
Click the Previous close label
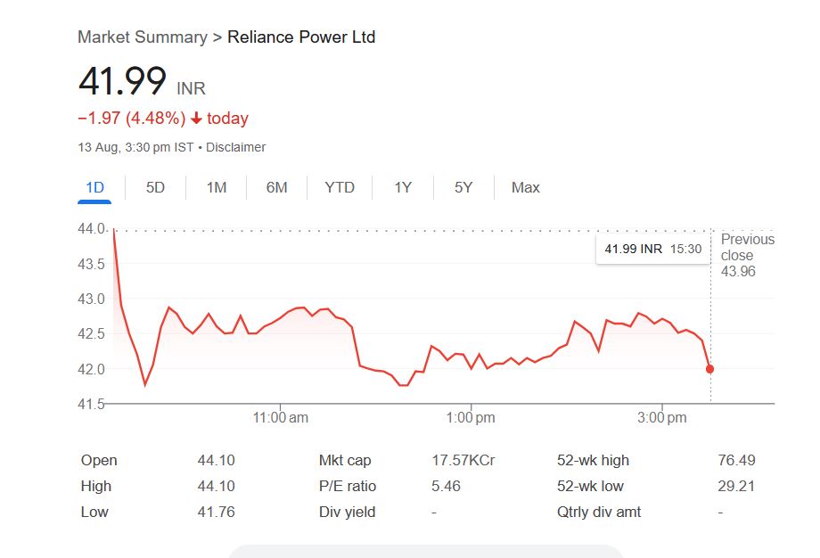747,247
